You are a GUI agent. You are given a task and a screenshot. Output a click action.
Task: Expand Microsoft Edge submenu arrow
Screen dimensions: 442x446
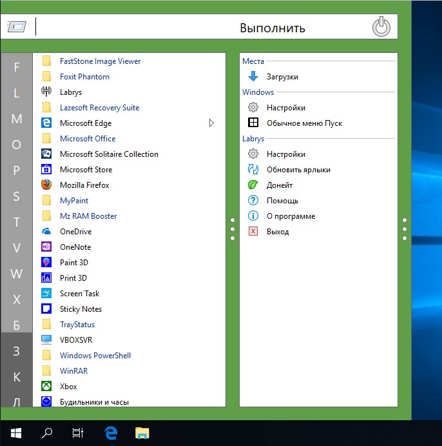pyautogui.click(x=211, y=123)
